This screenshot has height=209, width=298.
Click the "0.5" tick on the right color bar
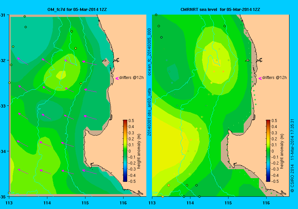pos(274,121)
